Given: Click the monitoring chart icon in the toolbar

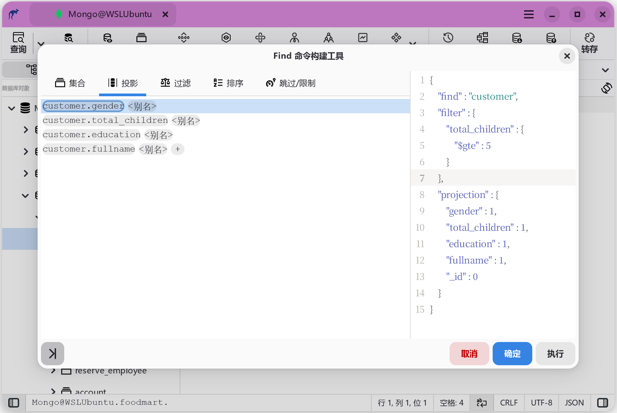Looking at the screenshot, I should (362, 38).
